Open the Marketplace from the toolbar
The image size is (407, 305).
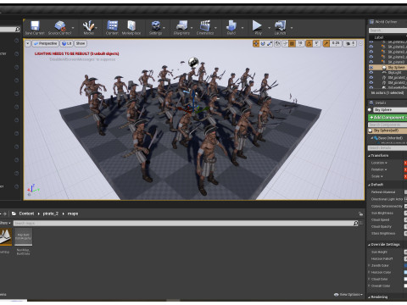131,28
